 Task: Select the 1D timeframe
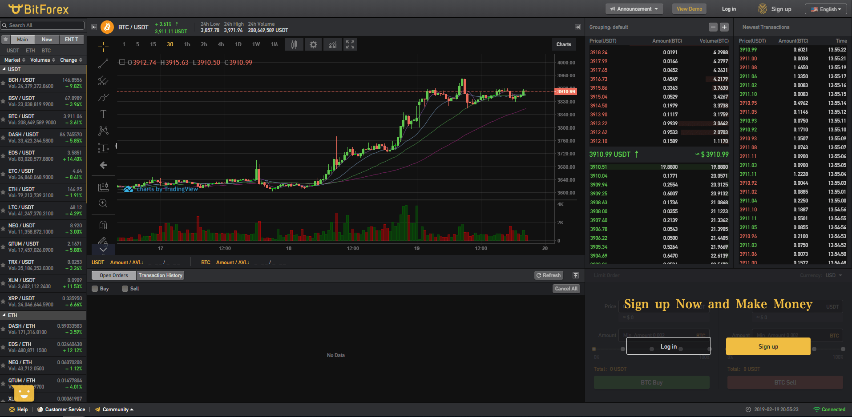(238, 44)
